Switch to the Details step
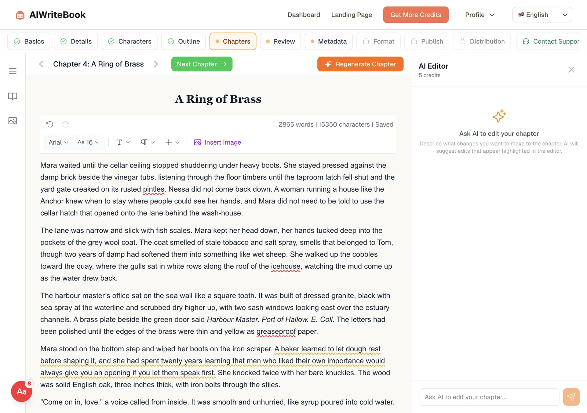The width and height of the screenshot is (587, 413). point(76,41)
